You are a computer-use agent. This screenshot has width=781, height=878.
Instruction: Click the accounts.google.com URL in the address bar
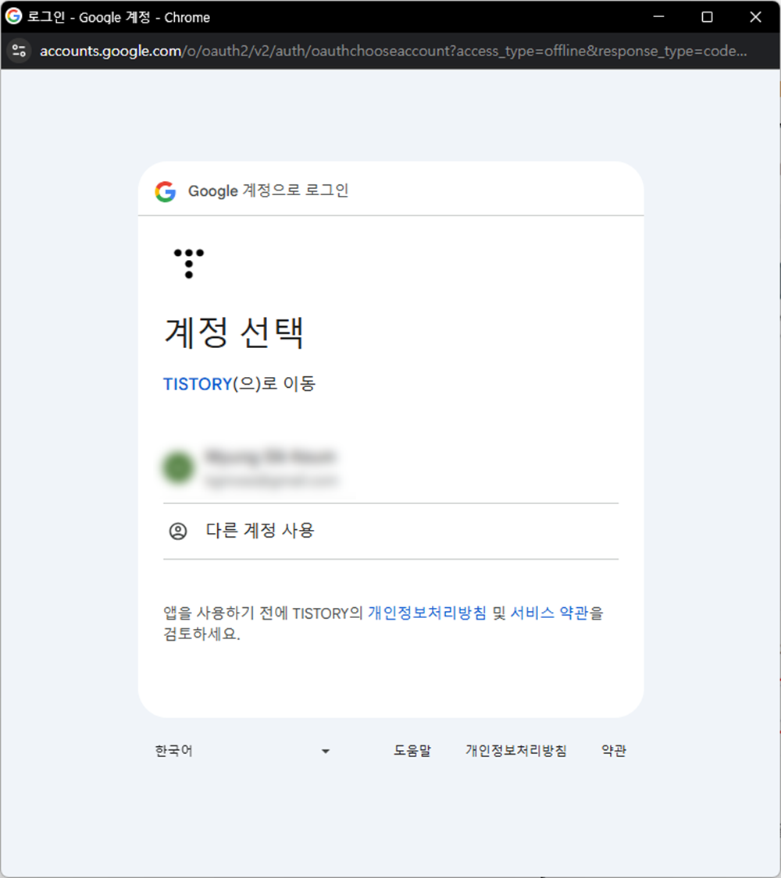click(x=394, y=51)
